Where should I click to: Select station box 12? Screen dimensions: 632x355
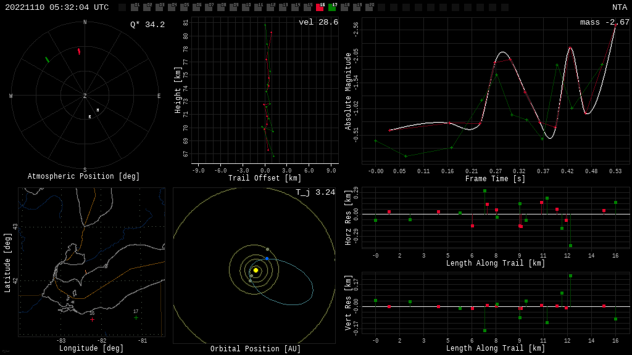click(270, 7)
